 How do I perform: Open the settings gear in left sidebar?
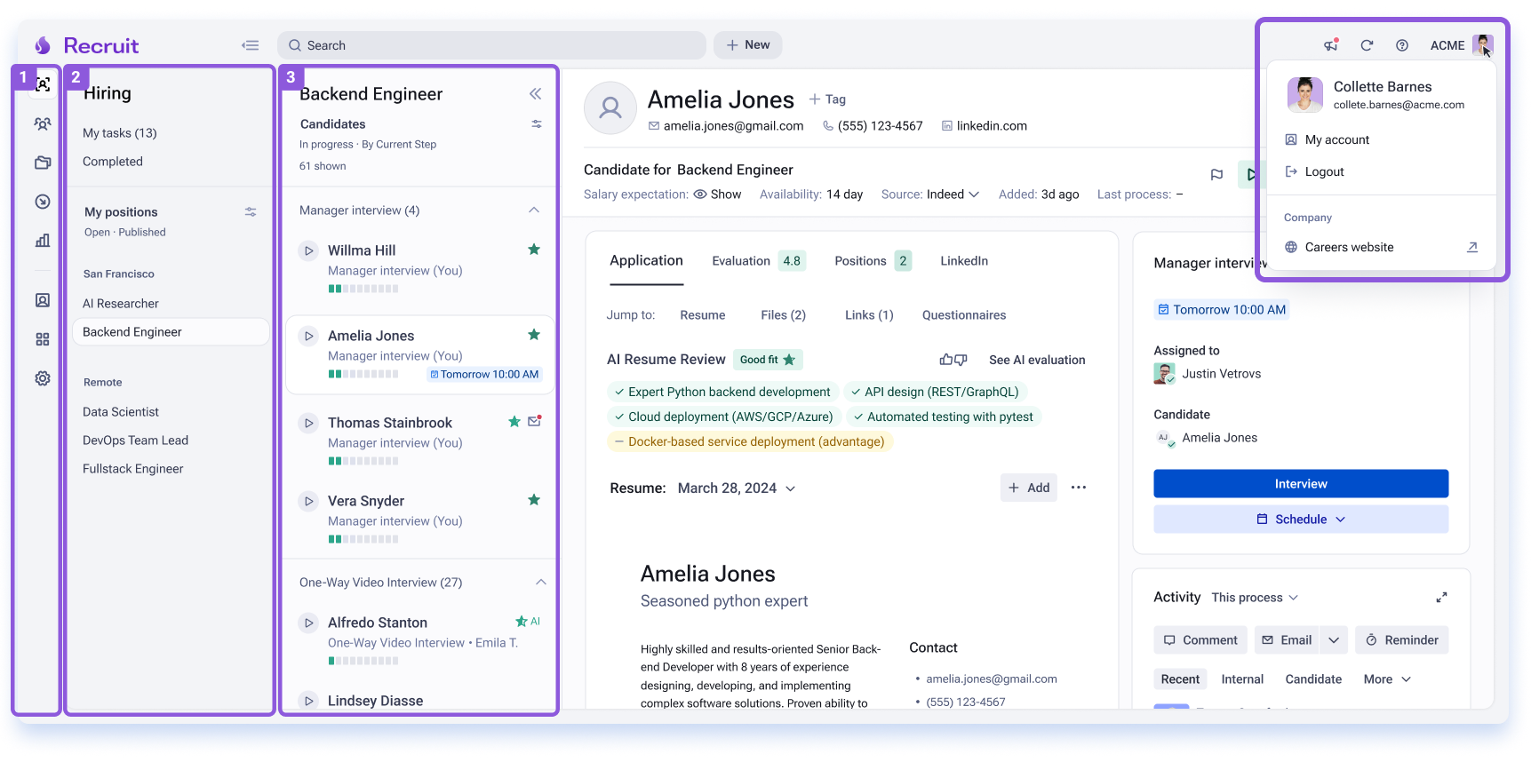coord(43,378)
